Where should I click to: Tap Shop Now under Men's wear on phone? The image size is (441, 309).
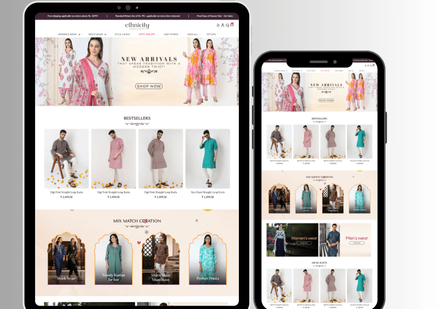(357, 243)
